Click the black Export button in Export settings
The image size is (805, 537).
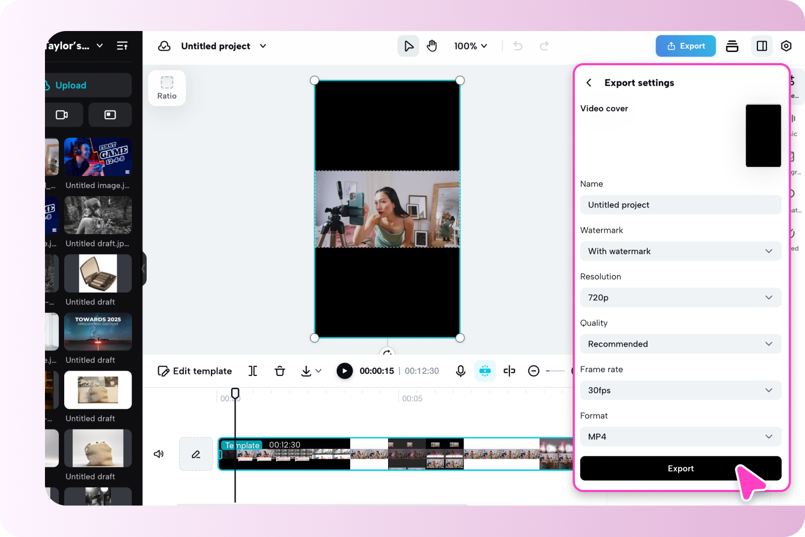(x=680, y=468)
